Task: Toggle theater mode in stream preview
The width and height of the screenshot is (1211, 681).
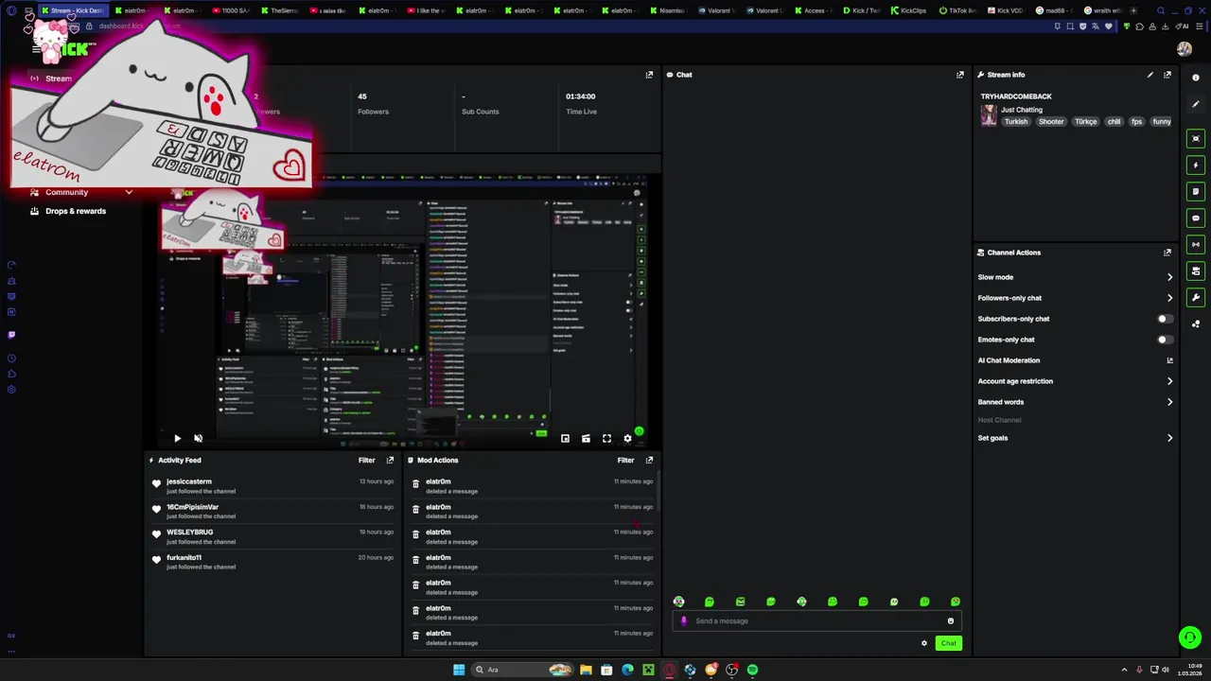Action: tap(586, 438)
